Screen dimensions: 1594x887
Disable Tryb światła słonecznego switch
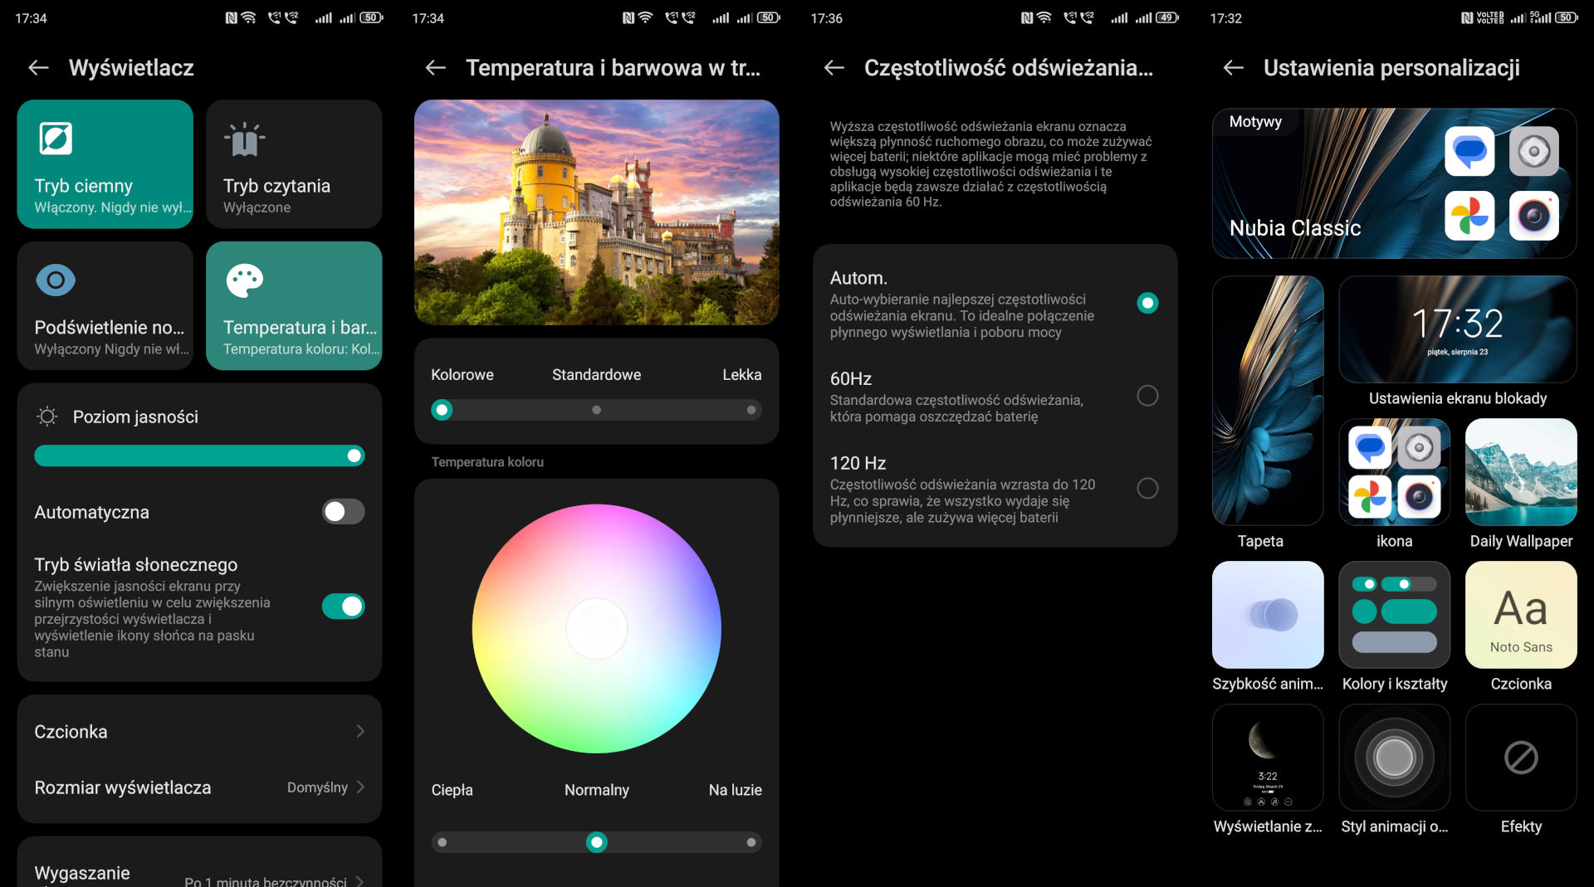pos(343,607)
